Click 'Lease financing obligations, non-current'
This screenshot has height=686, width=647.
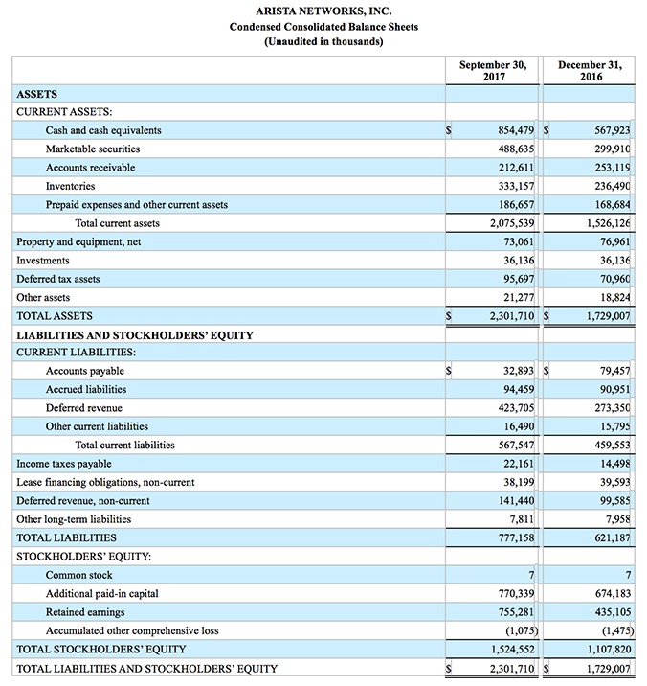click(105, 482)
